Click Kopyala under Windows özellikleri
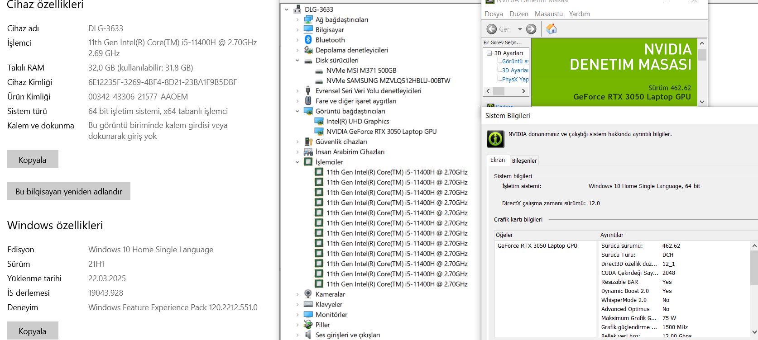The width and height of the screenshot is (758, 340). pyautogui.click(x=33, y=331)
